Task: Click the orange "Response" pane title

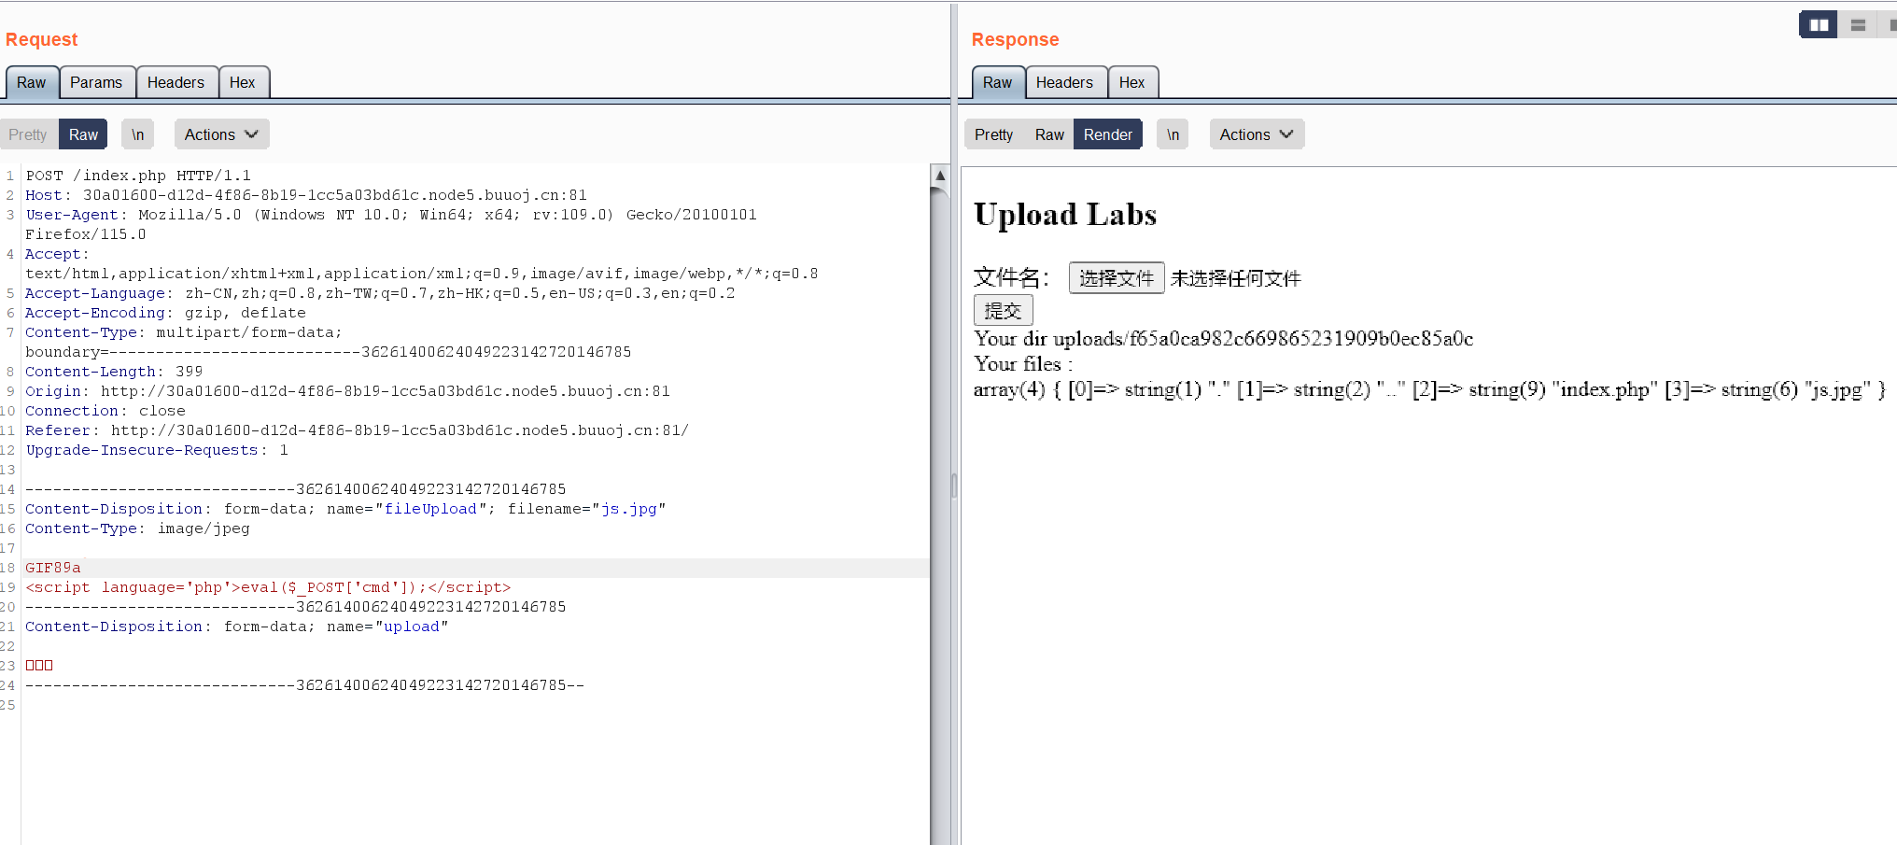Action: 1016,39
